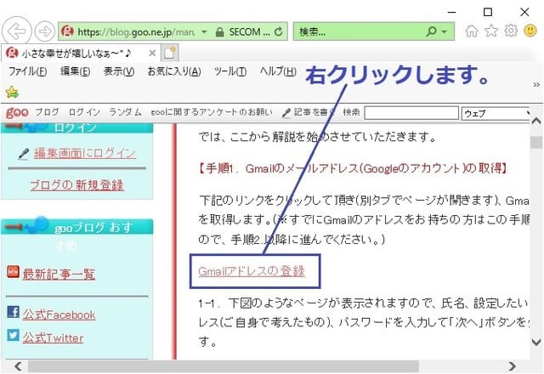Click the smiley feedback icon
The image size is (544, 374).
tap(530, 31)
